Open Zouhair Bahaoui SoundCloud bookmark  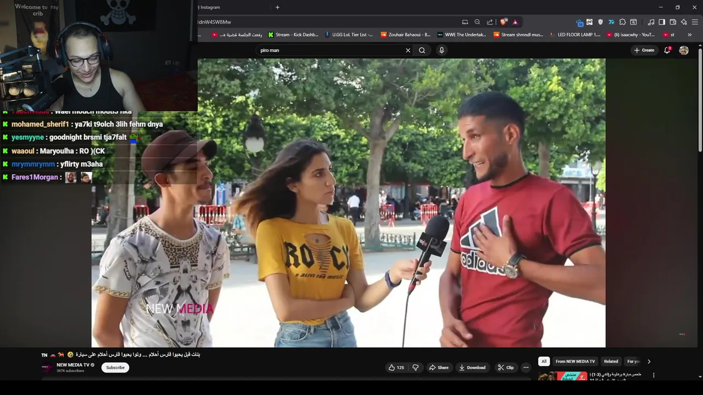point(406,35)
